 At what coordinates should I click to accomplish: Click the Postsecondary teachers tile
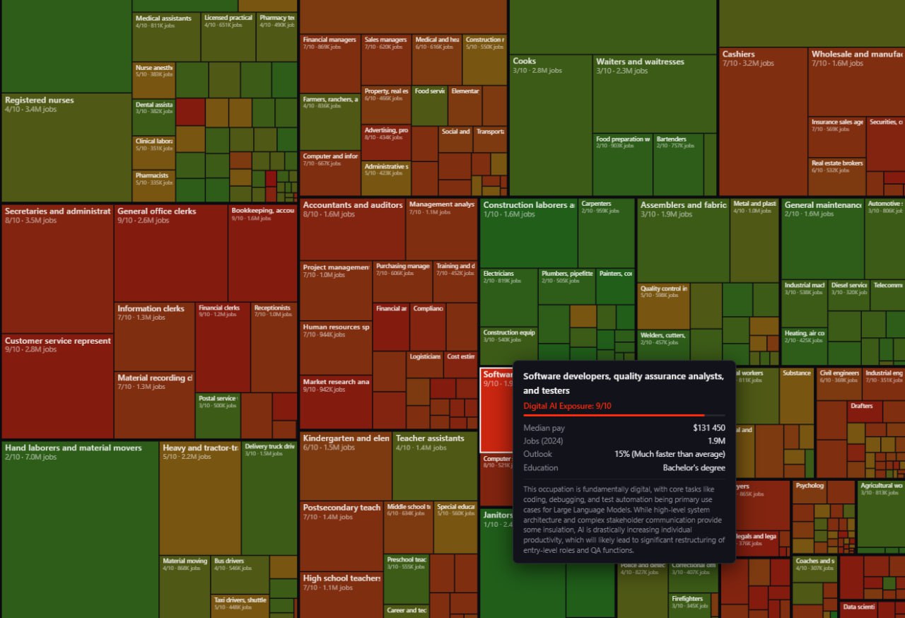coord(341,536)
